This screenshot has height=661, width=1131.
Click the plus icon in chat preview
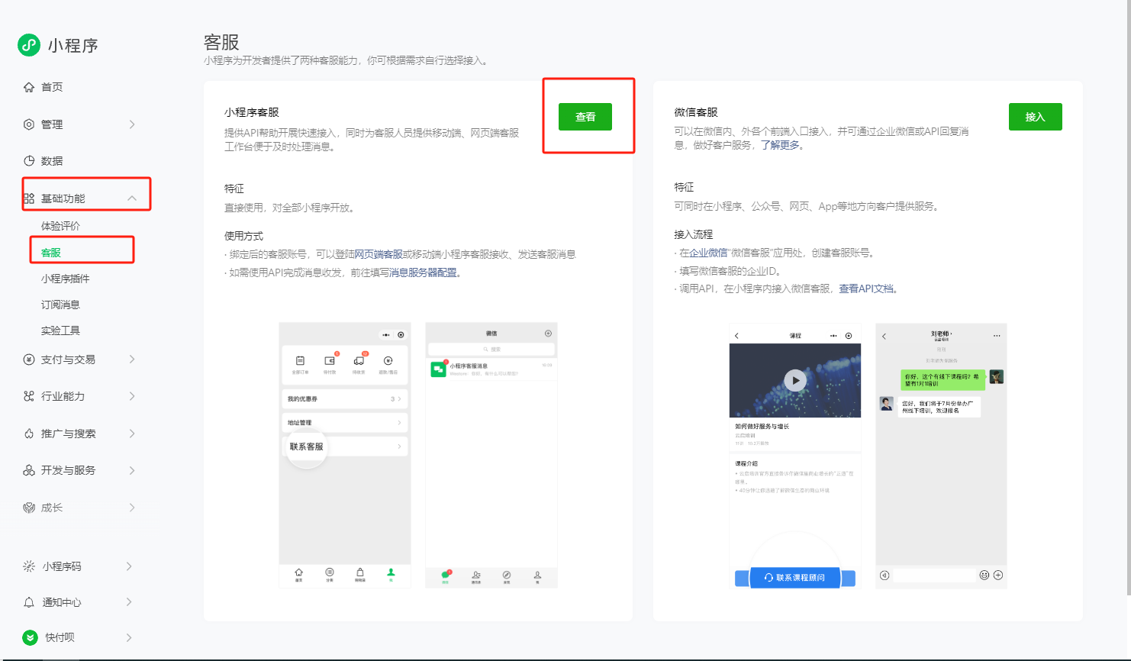pos(998,576)
